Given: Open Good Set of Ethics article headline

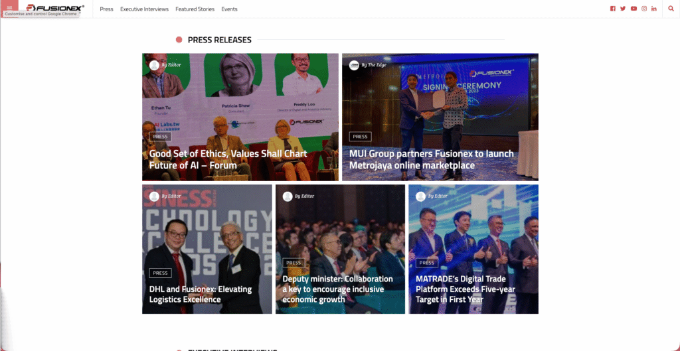Looking at the screenshot, I should coord(228,159).
